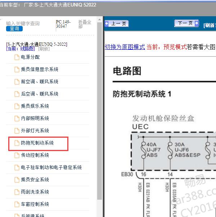Select 前空调、暖风系统 entry
This screenshot has height=217, width=216.
(40, 82)
